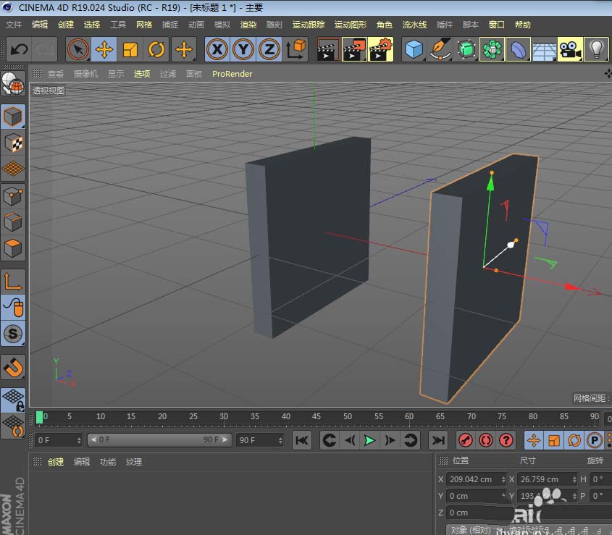Click in the Y position input field

(471, 496)
